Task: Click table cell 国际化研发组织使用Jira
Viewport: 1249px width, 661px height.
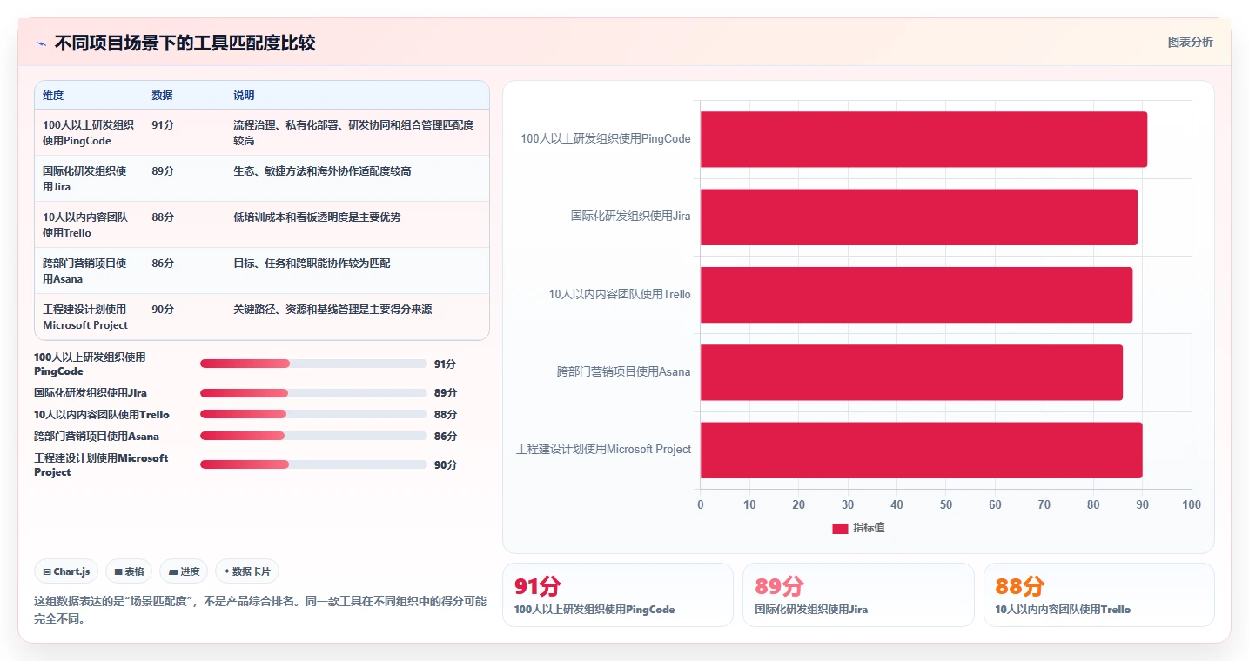Action: point(84,179)
